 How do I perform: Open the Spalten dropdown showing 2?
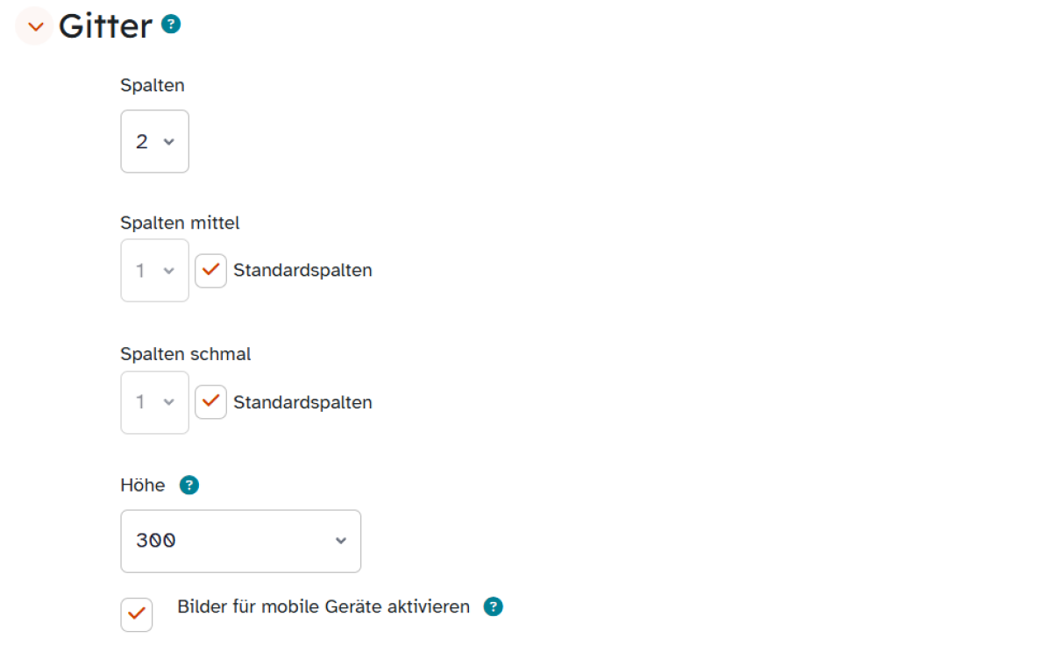[x=154, y=141]
